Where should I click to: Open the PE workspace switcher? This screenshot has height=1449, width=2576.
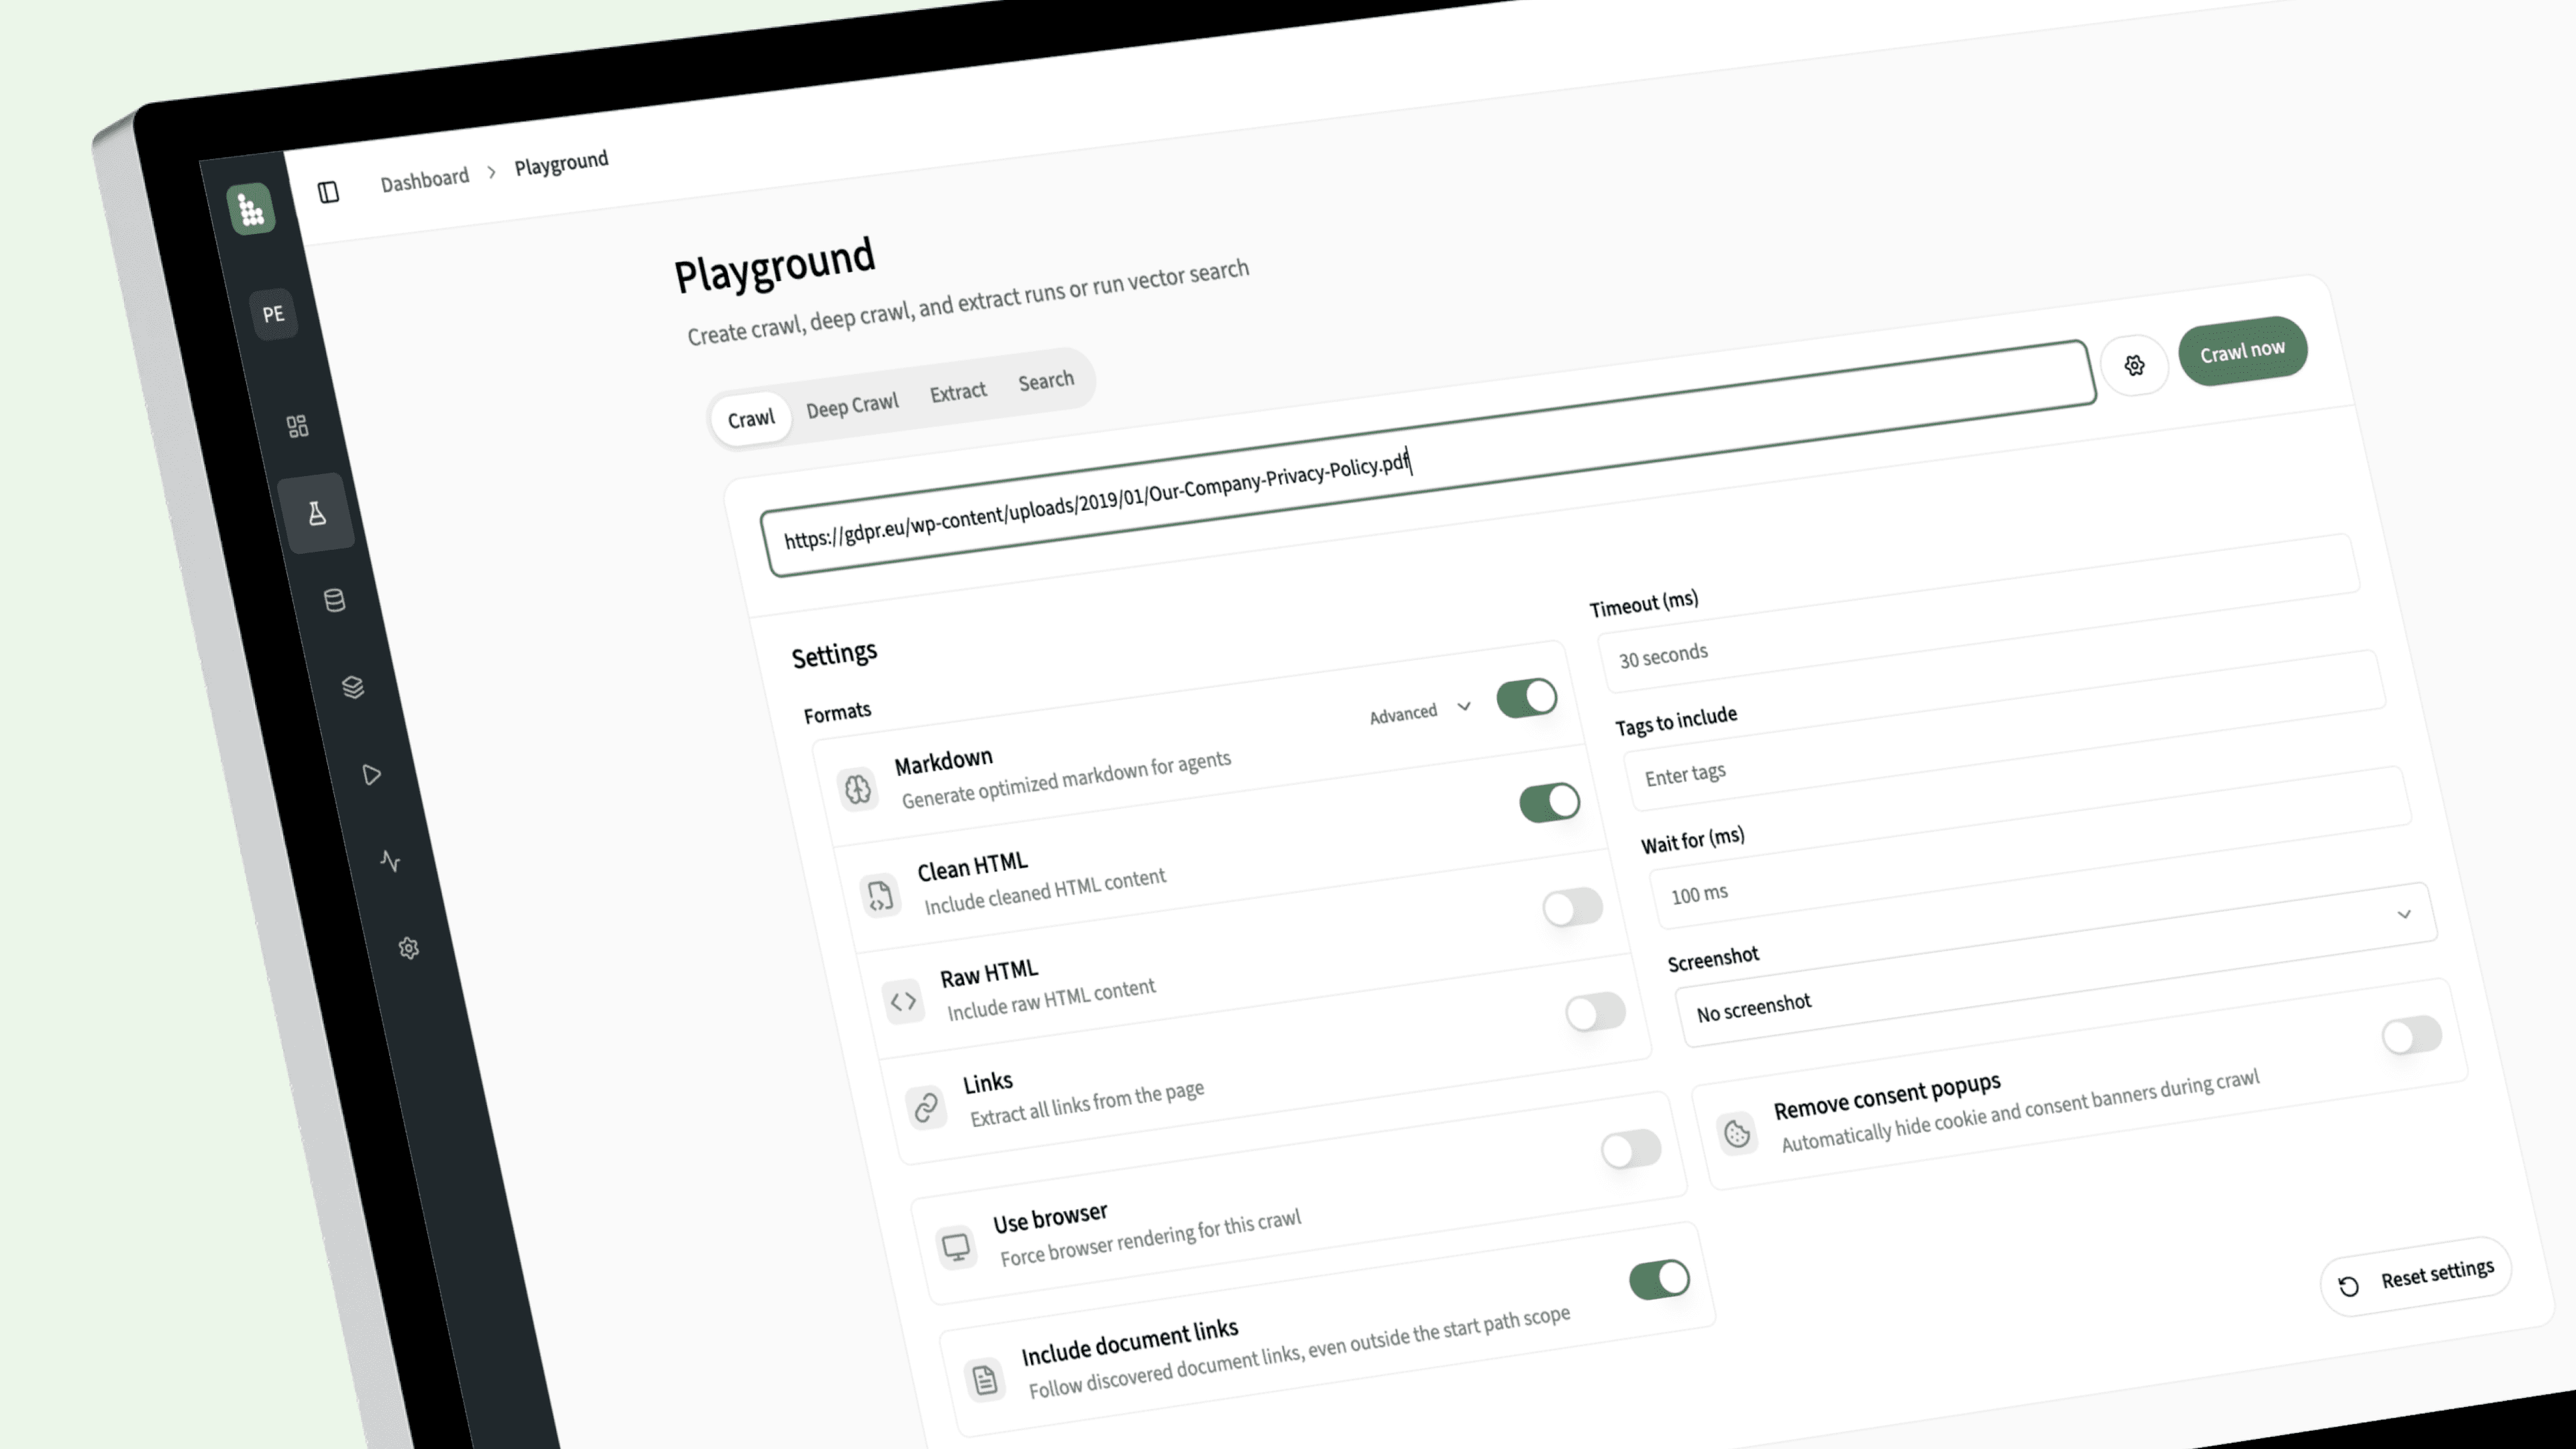pos(273,314)
